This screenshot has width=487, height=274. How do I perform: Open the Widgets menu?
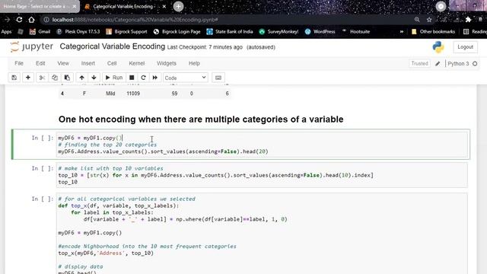[x=167, y=63]
